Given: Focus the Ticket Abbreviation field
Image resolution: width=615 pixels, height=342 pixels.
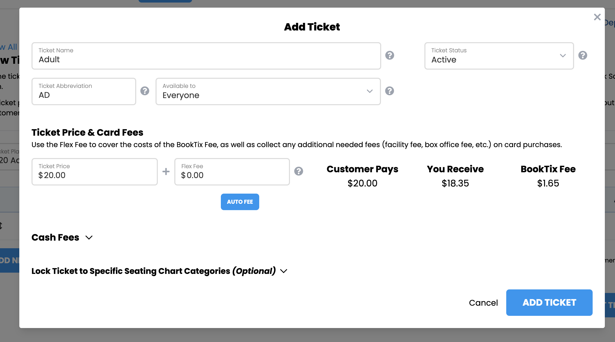Looking at the screenshot, I should coord(84,91).
